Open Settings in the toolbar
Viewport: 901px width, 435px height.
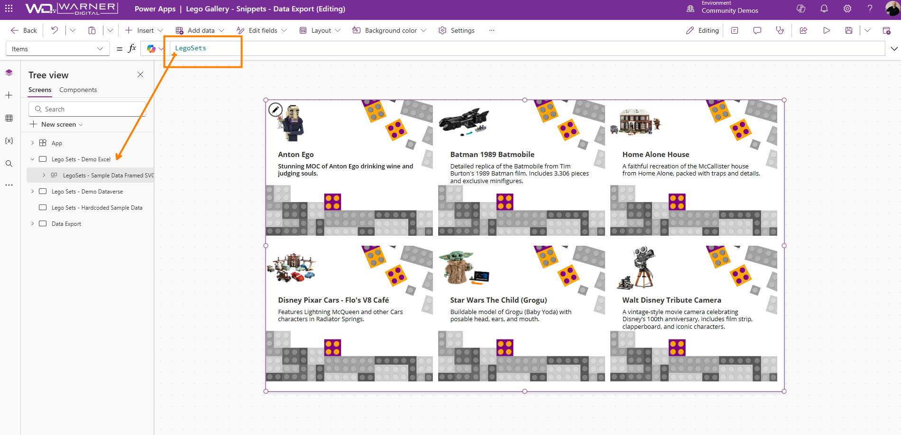point(457,30)
